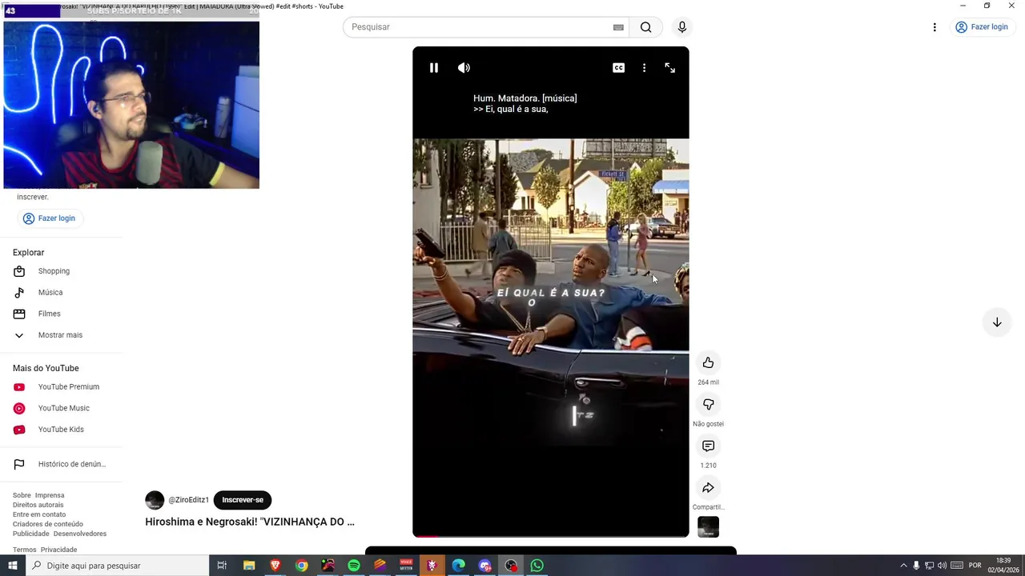Start voice search with microphone
Screen dimensions: 1025x576
(681, 27)
